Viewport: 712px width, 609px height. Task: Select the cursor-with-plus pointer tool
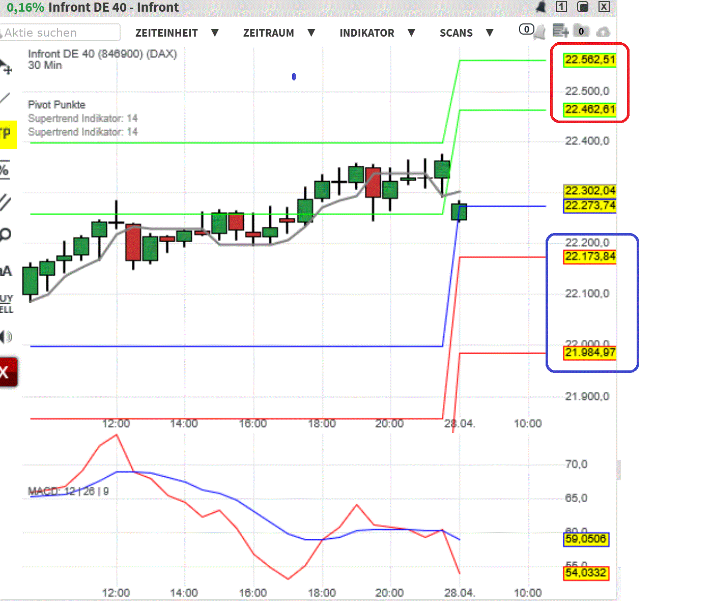coord(6,67)
